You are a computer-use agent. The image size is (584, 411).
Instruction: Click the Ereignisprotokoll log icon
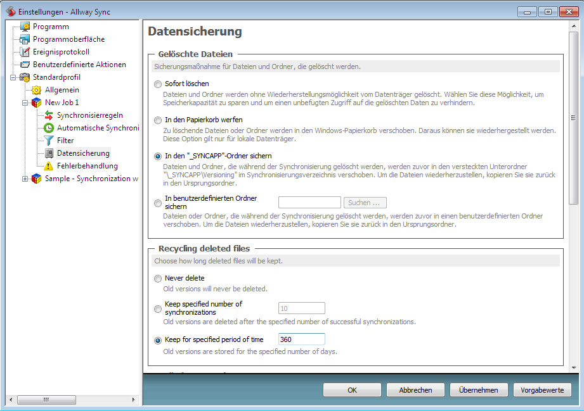pyautogui.click(x=25, y=52)
